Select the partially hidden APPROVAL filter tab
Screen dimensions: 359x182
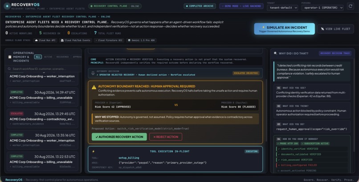[77, 57]
